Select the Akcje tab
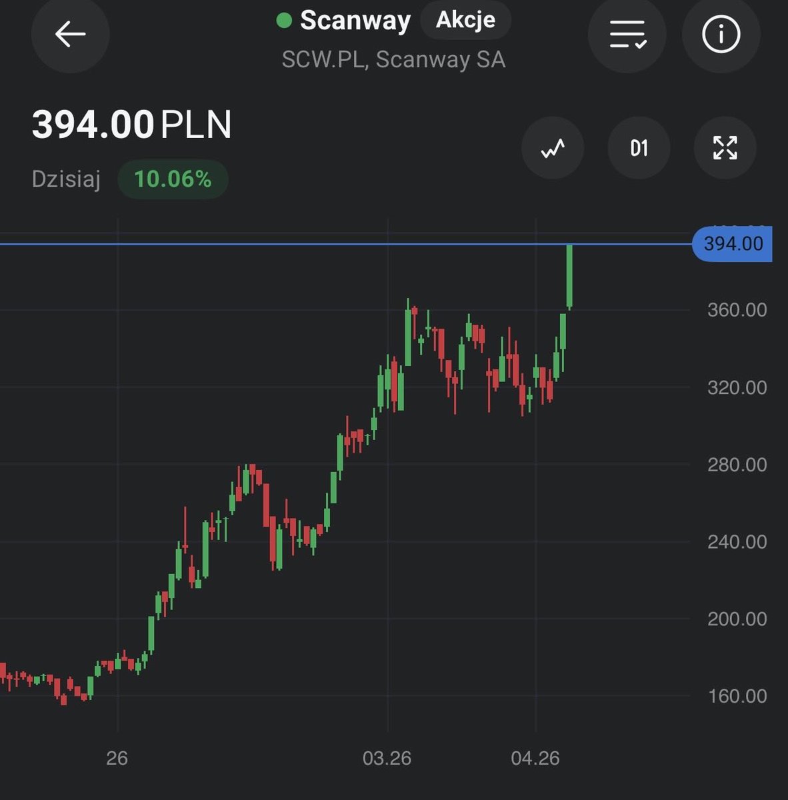This screenshot has width=788, height=800. coord(465,20)
